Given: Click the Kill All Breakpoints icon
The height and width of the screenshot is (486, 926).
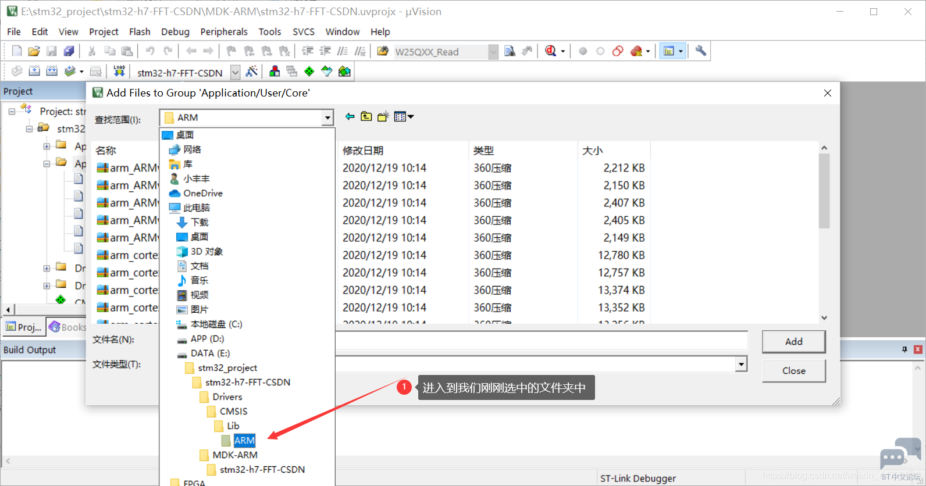Looking at the screenshot, I should point(636,51).
